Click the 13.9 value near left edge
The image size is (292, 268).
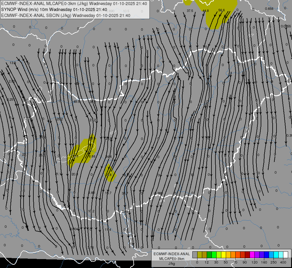(13, 63)
